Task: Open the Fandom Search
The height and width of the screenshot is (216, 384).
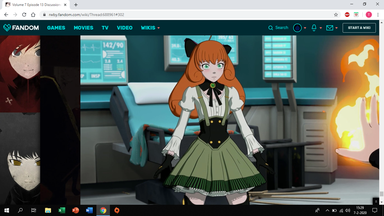Action: pyautogui.click(x=278, y=28)
